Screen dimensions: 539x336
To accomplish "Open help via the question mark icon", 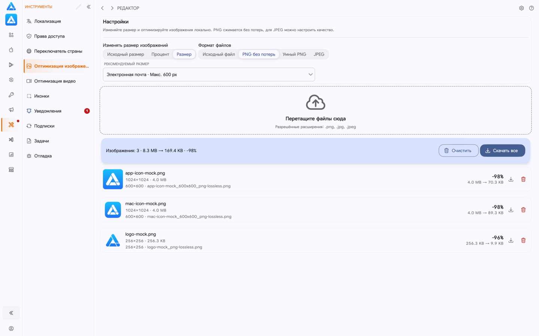I will point(532,8).
